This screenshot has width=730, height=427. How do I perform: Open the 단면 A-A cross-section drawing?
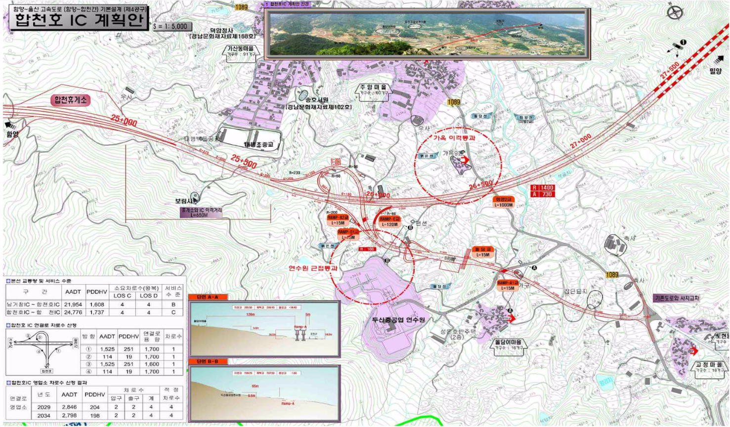(264, 329)
